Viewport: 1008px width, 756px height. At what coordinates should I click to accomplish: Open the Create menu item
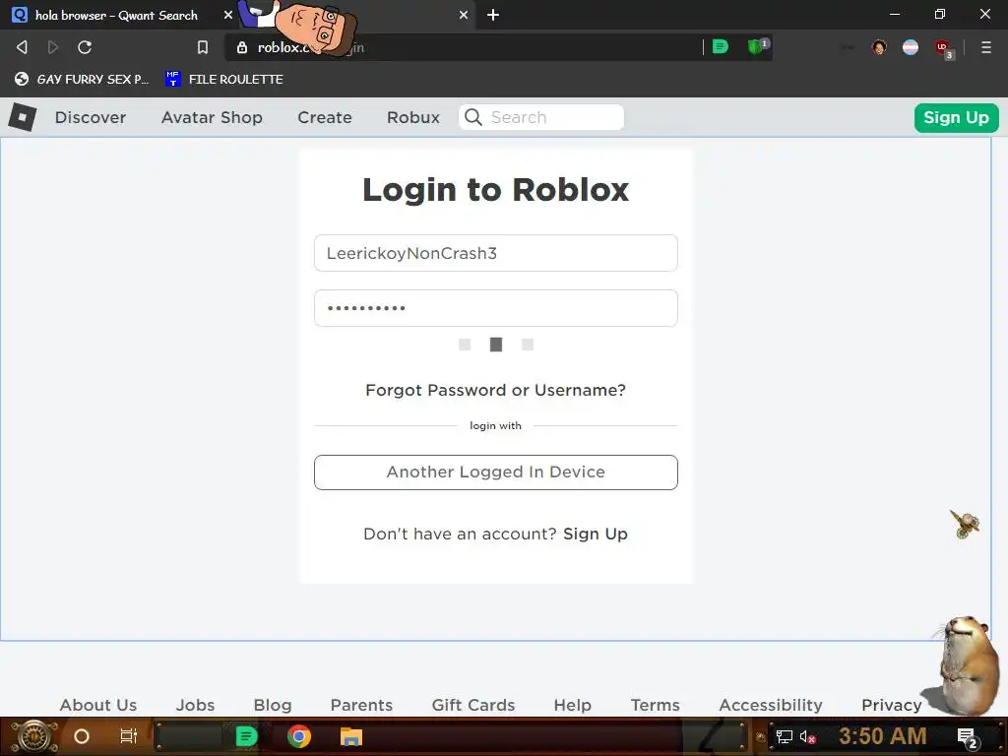tap(325, 118)
